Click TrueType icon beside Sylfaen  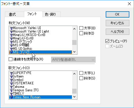point(11,77)
